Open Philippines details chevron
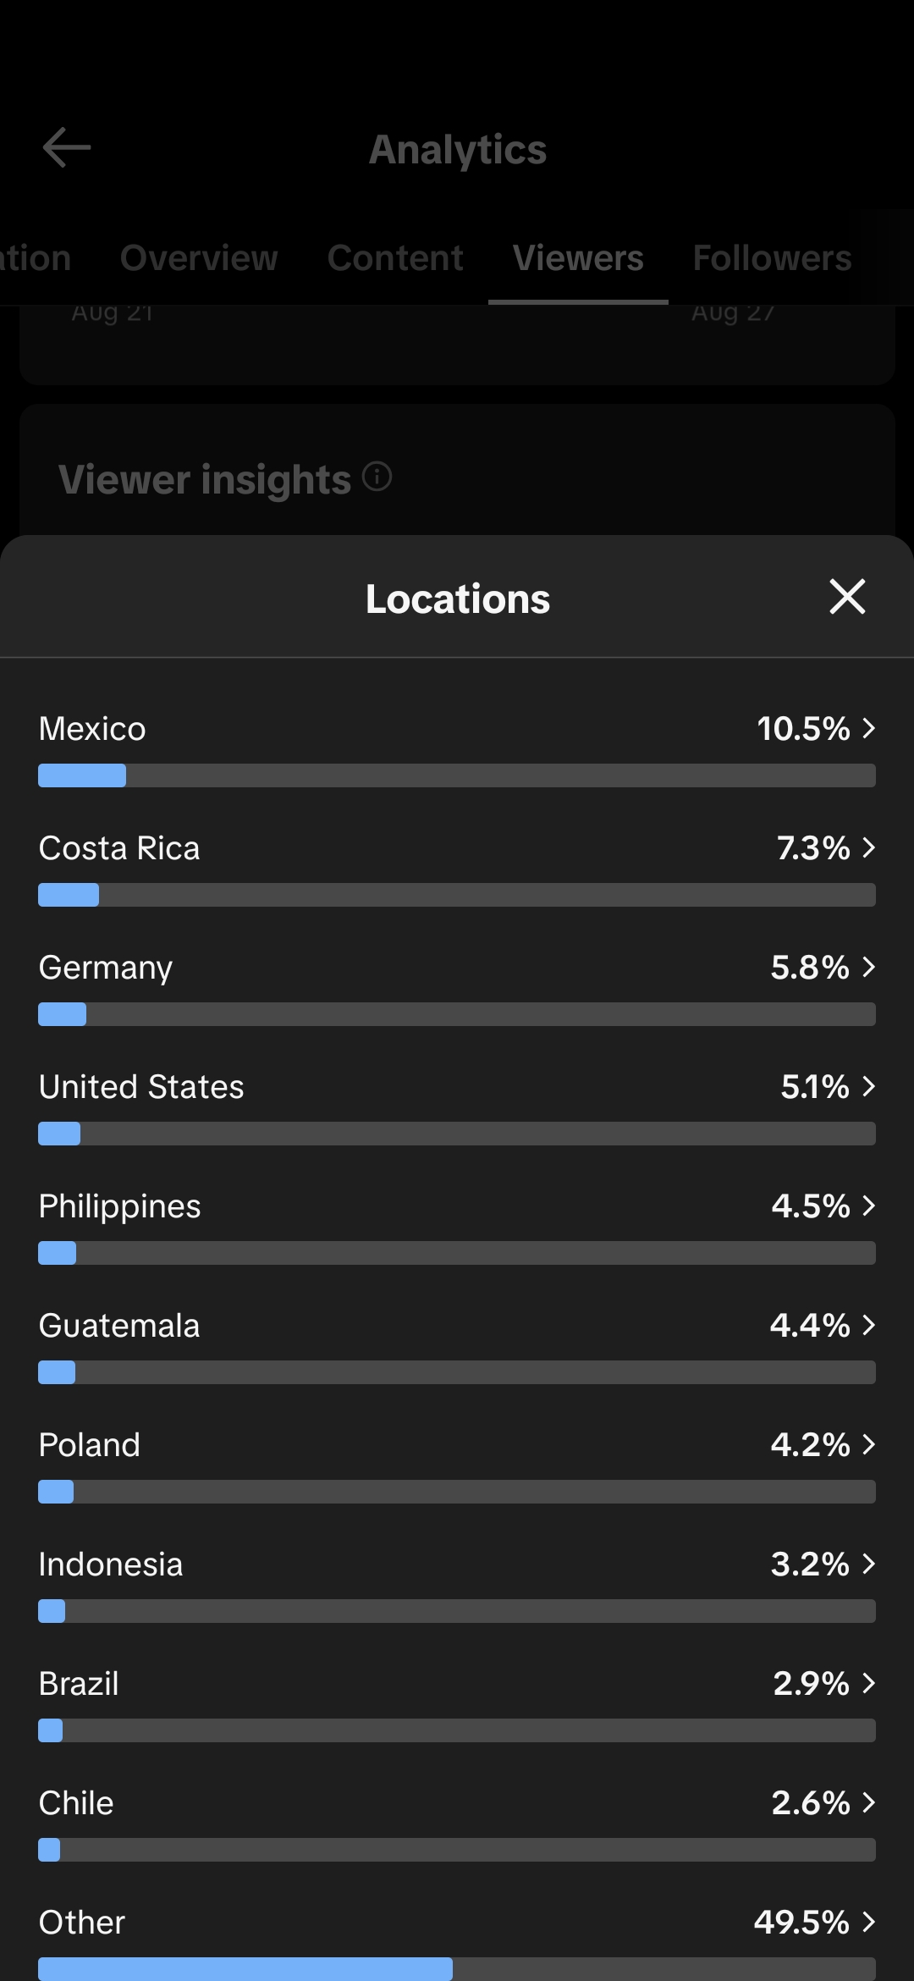Viewport: 914px width, 1981px height. coord(868,1206)
